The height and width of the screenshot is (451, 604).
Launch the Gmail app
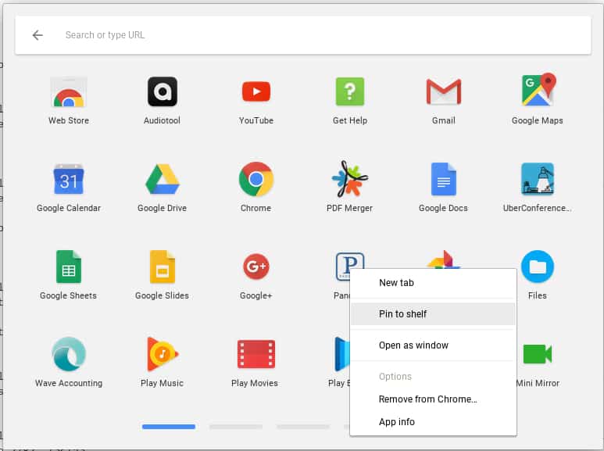pos(443,91)
